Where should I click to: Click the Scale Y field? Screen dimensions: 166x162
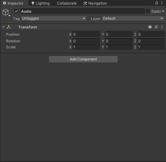[119, 47]
